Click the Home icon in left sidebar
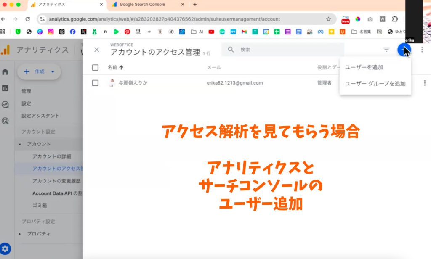This screenshot has width=431, height=259. pos(5,71)
